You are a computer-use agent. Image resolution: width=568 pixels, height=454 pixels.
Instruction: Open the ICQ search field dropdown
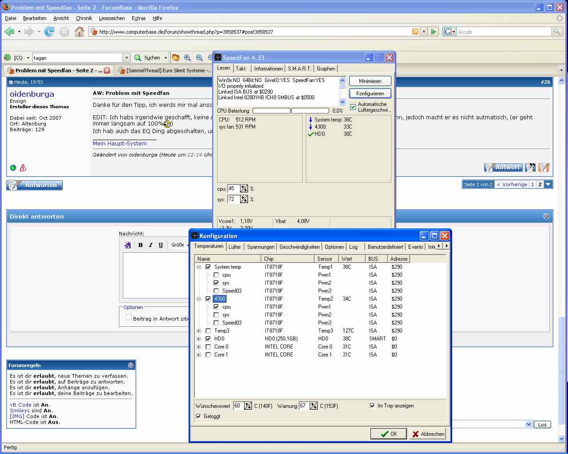click(x=126, y=58)
